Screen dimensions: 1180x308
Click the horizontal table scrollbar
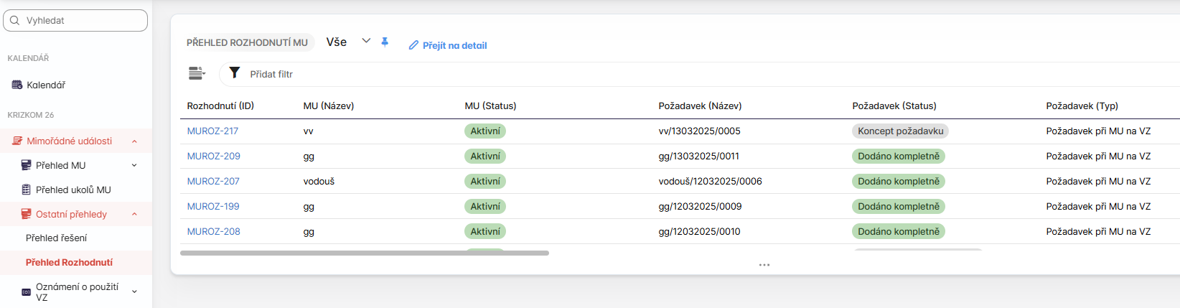(364, 253)
